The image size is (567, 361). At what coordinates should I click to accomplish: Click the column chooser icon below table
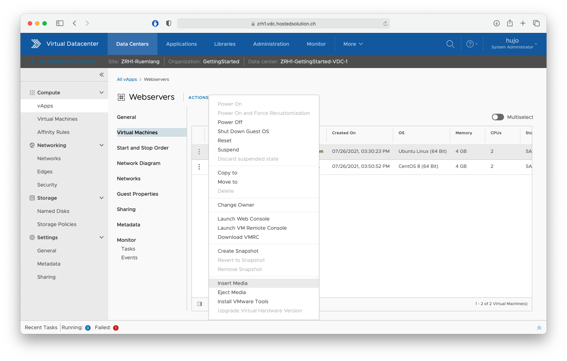click(x=199, y=304)
